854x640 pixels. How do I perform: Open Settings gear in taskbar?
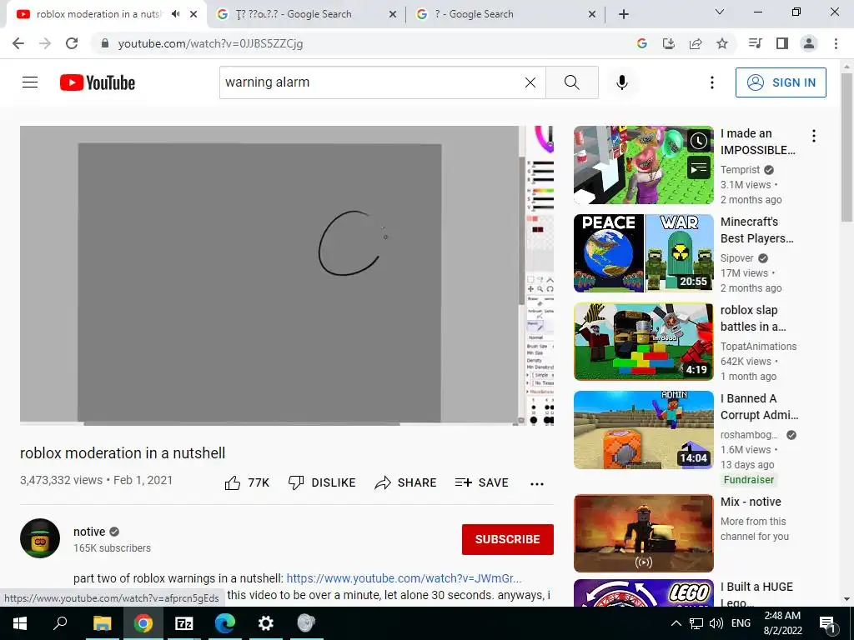click(x=265, y=623)
